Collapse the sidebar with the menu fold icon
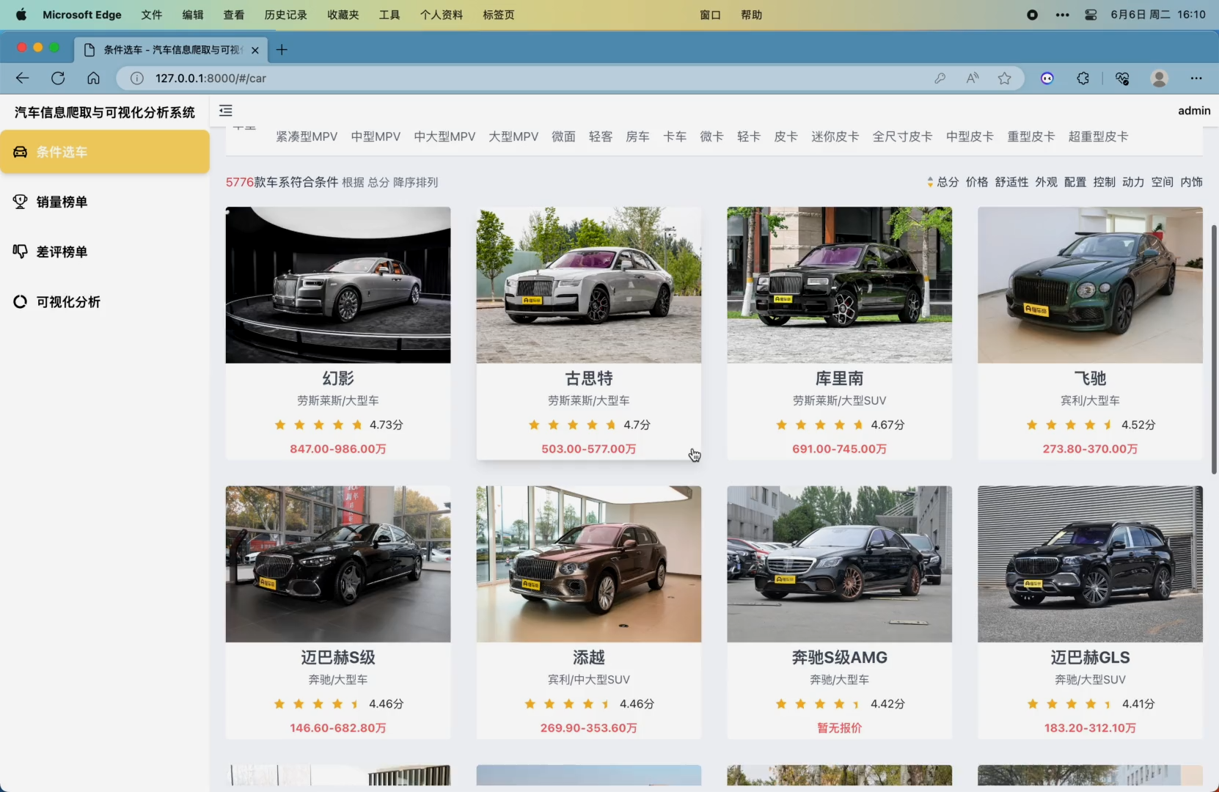The width and height of the screenshot is (1219, 792). [x=226, y=111]
